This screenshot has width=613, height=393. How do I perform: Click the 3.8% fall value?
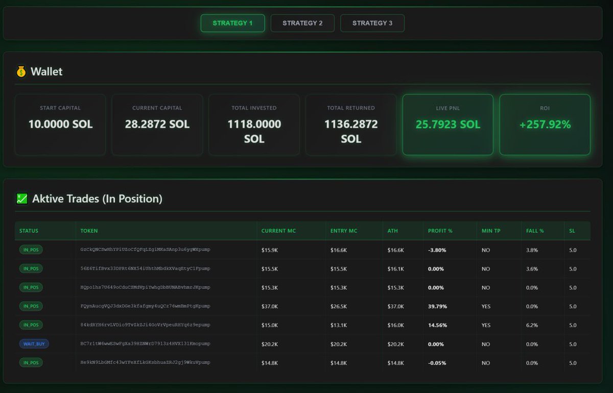532,250
